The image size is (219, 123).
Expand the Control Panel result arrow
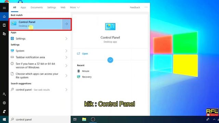[x=66, y=24]
